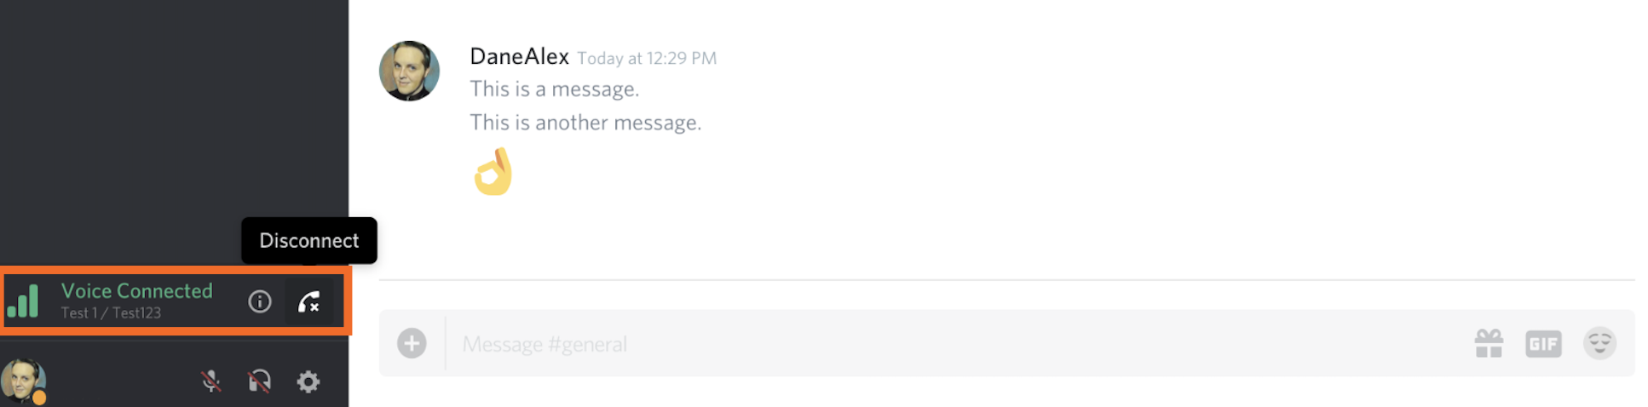
Task: Click DaneAlex username in chat
Action: click(x=519, y=57)
